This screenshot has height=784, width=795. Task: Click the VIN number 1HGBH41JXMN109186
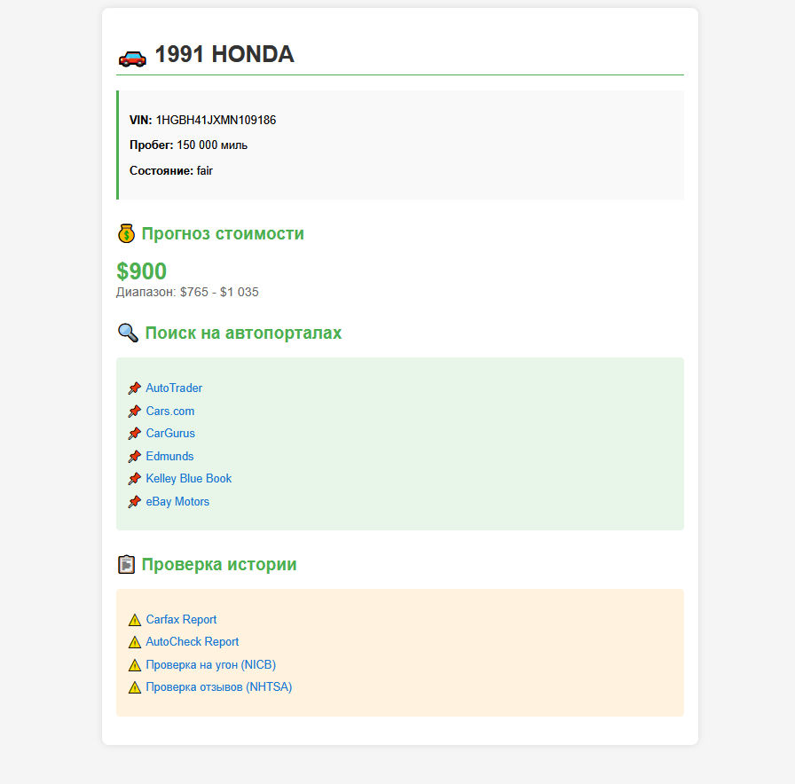(216, 120)
